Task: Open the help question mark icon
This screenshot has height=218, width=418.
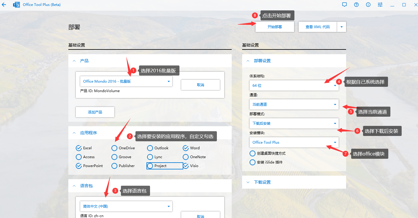Action: (356, 5)
